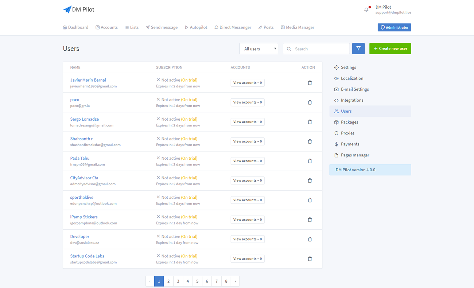This screenshot has width=474, height=288.
Task: Delete sporthaklive user via trash icon
Action: pos(310,200)
